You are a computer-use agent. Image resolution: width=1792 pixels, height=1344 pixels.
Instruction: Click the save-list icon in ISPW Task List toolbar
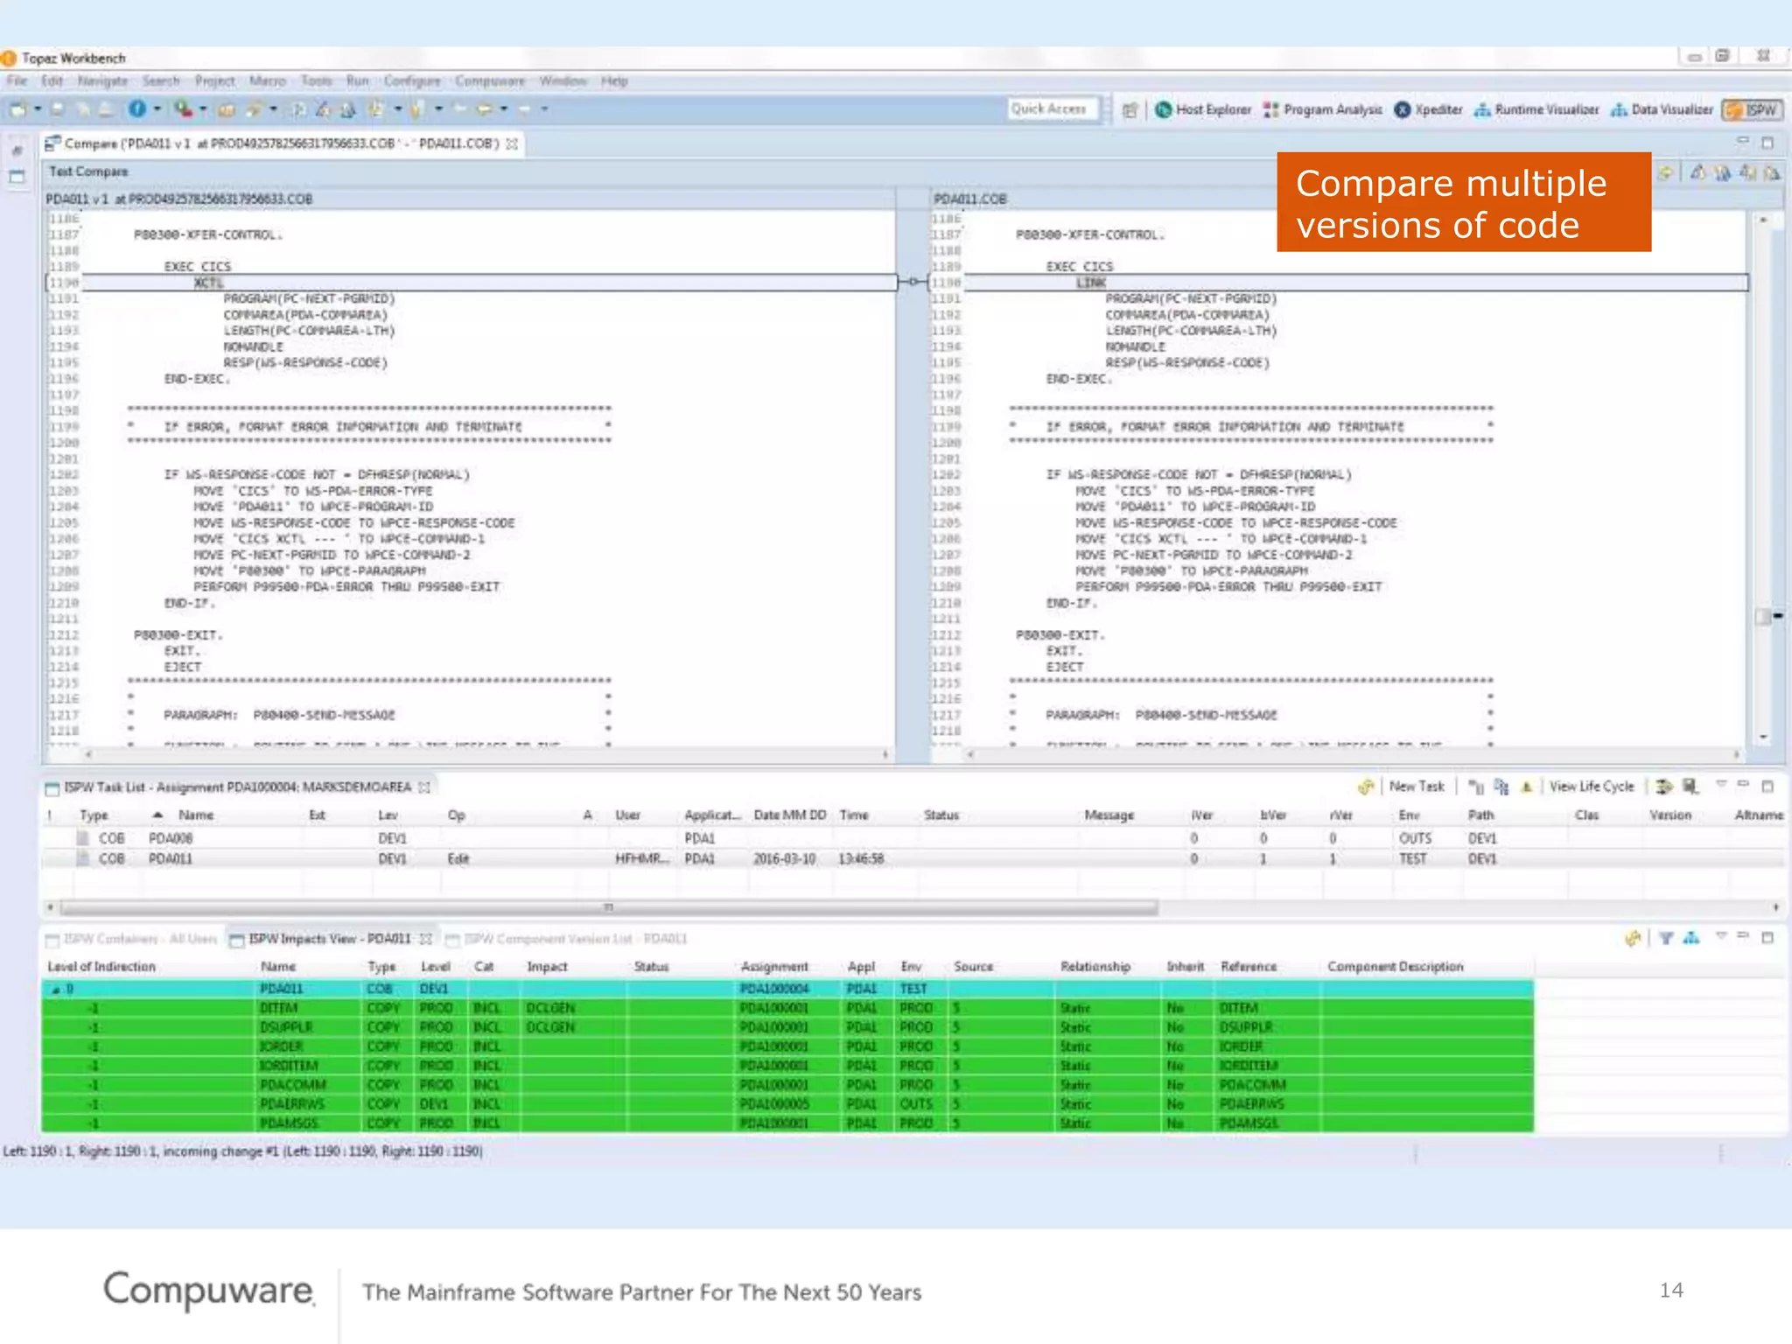[x=1690, y=787]
